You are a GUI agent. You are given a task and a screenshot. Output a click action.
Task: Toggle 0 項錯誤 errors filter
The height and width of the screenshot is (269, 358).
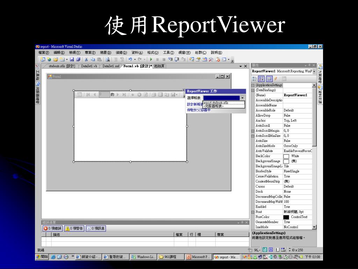pos(52,228)
